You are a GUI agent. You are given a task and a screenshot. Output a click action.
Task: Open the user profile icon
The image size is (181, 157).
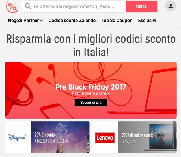(171, 6)
